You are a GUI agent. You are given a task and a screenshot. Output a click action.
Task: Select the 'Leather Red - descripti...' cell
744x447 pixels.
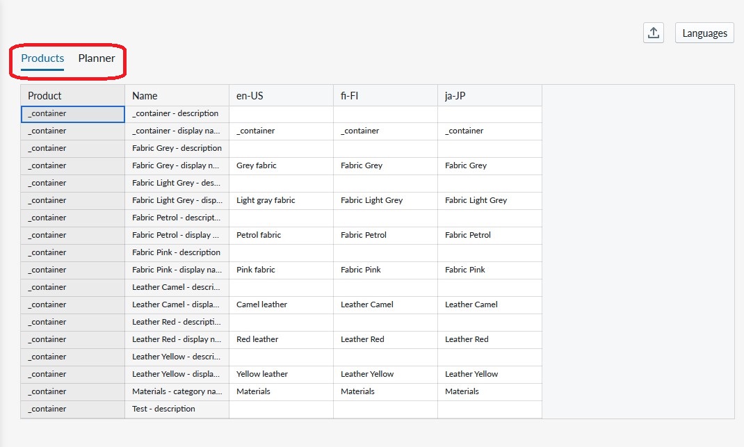[177, 323]
